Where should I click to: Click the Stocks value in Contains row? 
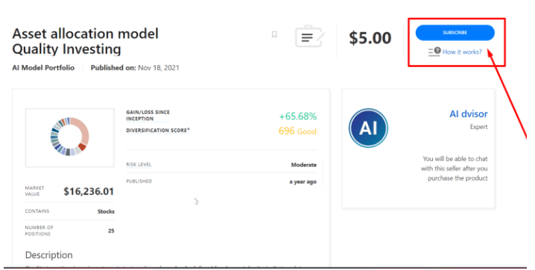click(106, 212)
